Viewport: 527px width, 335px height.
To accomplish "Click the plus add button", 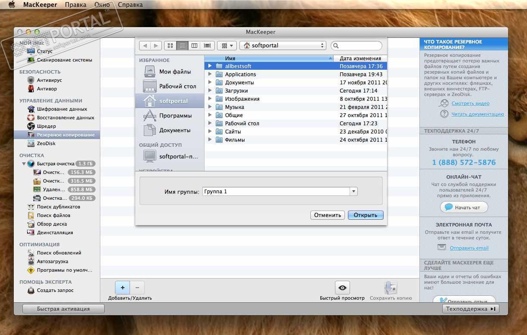I will (x=123, y=287).
